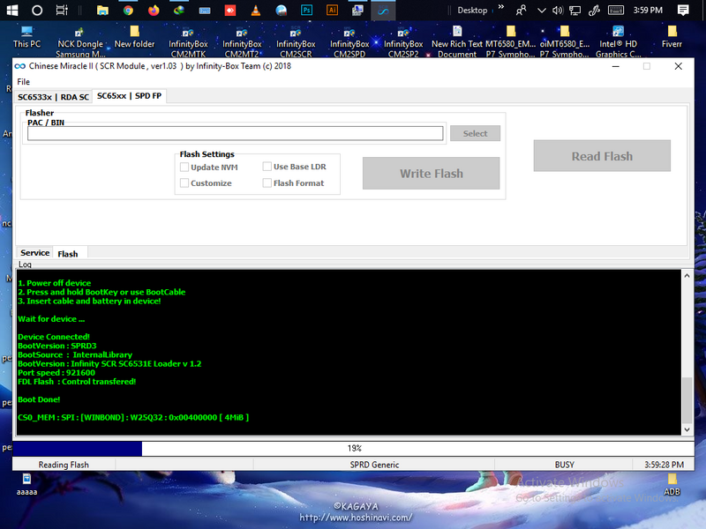Open VLC media player from the taskbar
This screenshot has height=529, width=706.
[256, 10]
